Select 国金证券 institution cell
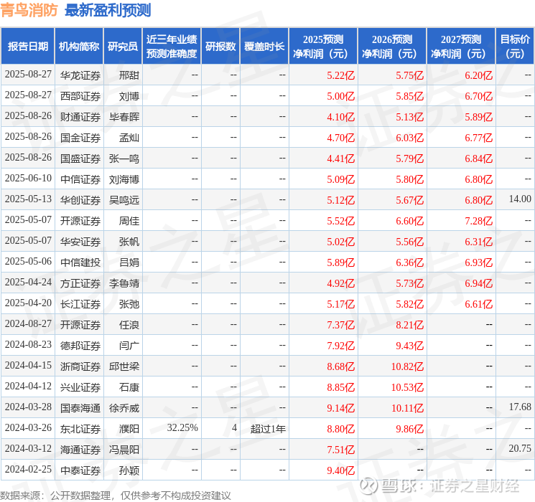Screen dimensions: 535x502 80,138
